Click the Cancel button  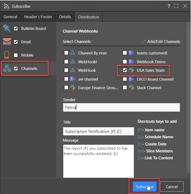click(172, 187)
